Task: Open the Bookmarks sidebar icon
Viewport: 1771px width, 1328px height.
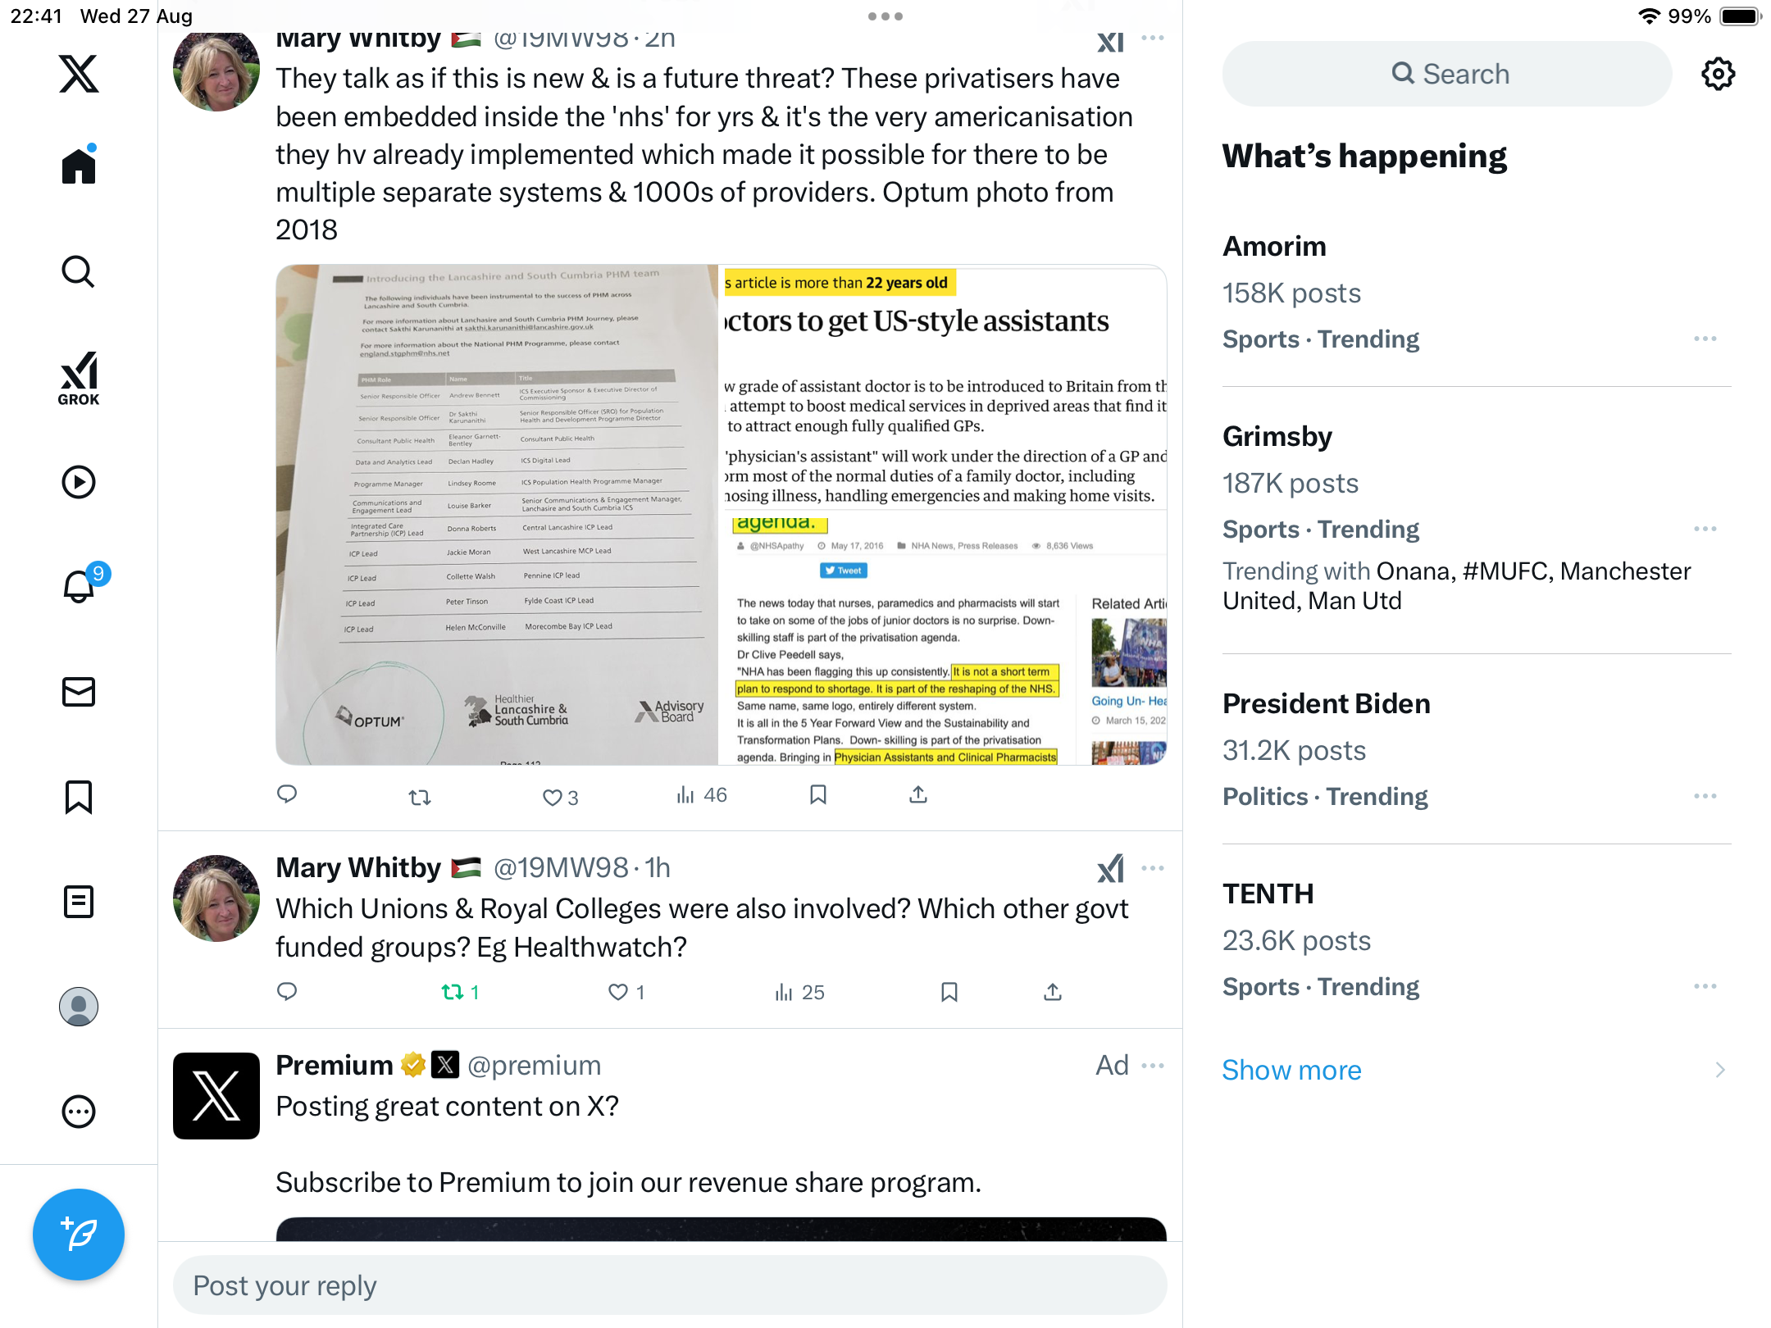Action: [79, 797]
